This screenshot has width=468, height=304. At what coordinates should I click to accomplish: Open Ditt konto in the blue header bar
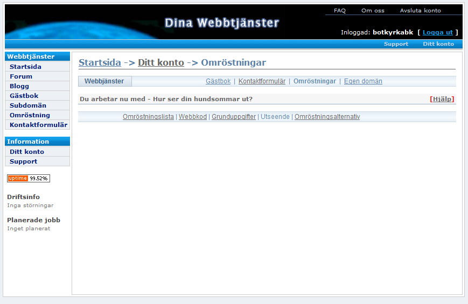click(x=438, y=44)
